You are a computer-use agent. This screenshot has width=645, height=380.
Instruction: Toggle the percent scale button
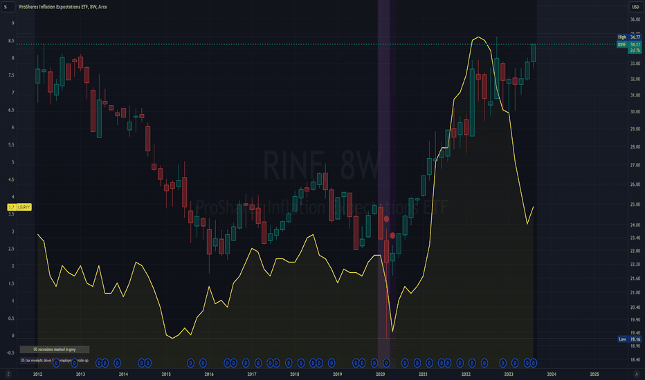pos(8,7)
